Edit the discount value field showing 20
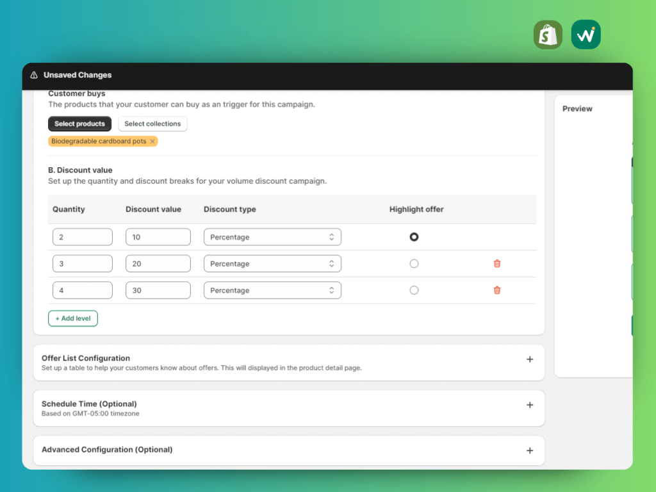This screenshot has width=656, height=492. coord(158,263)
